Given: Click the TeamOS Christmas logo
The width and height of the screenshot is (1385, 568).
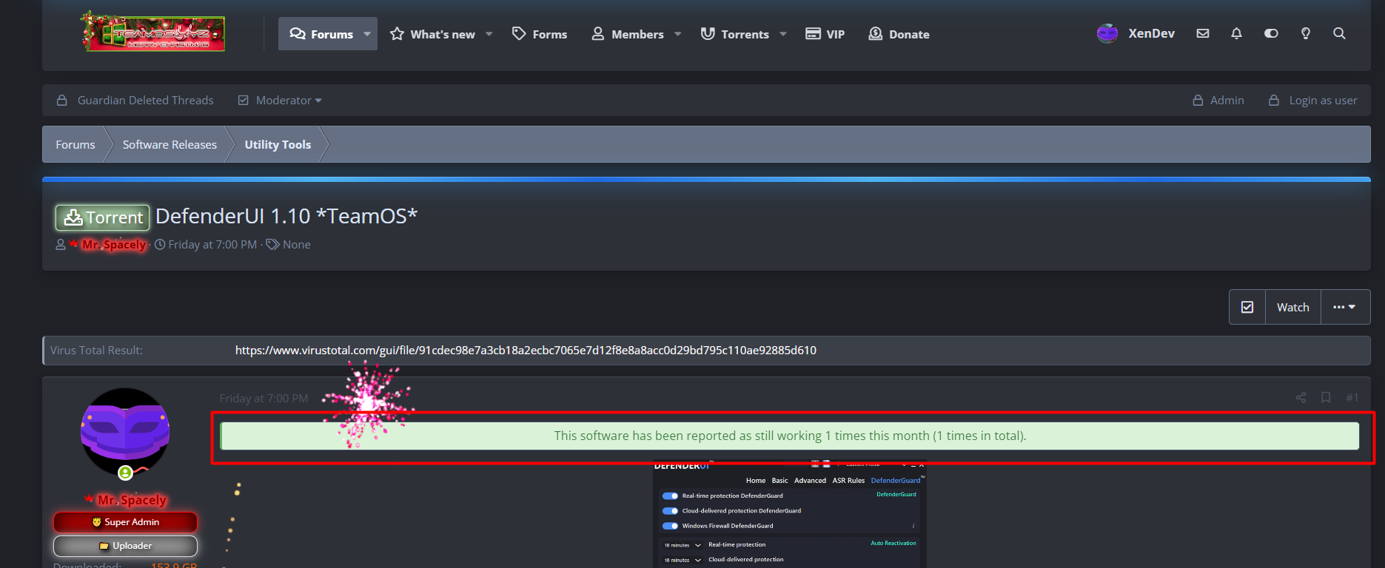Looking at the screenshot, I should pyautogui.click(x=152, y=32).
